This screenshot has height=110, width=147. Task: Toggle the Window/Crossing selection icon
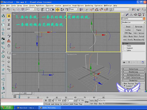(52, 10)
